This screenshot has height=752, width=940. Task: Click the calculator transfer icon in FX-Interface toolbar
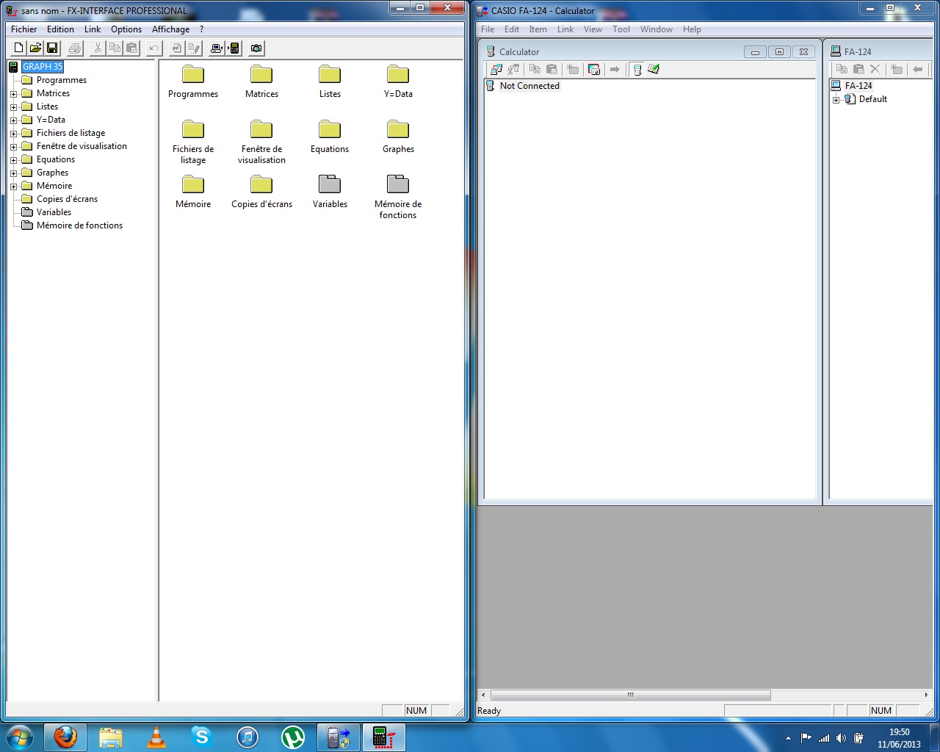[234, 48]
